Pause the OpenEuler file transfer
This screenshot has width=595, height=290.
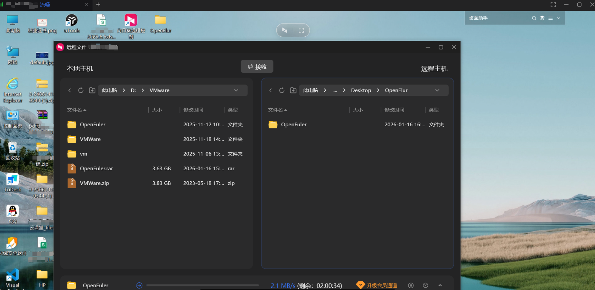[x=411, y=286]
